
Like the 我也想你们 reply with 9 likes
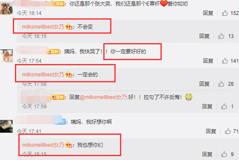[224, 154]
